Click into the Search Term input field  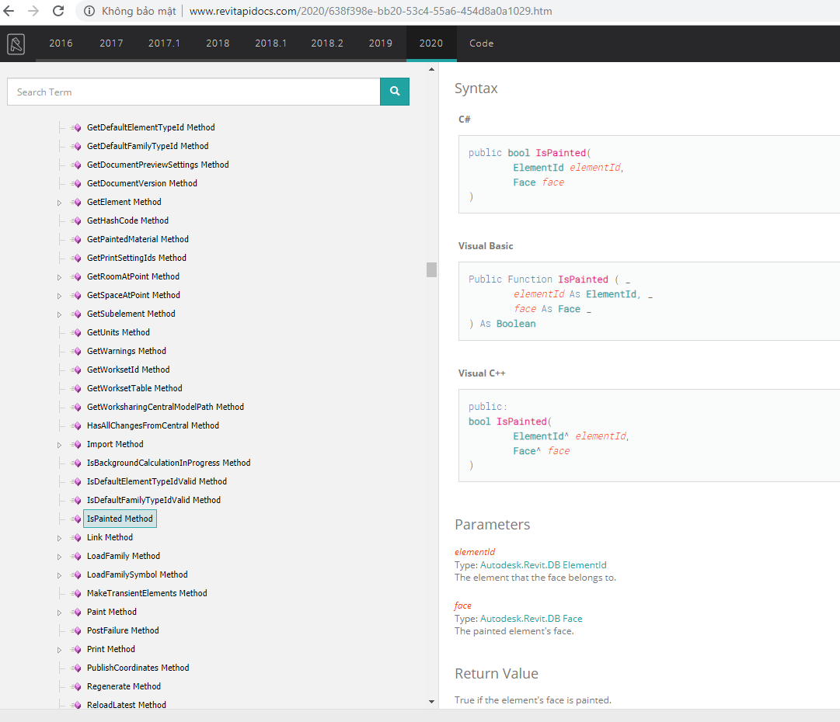click(x=193, y=92)
